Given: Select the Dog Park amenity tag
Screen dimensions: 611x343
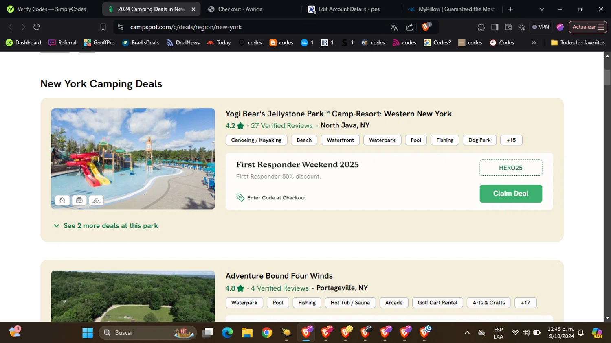Looking at the screenshot, I should [x=479, y=140].
